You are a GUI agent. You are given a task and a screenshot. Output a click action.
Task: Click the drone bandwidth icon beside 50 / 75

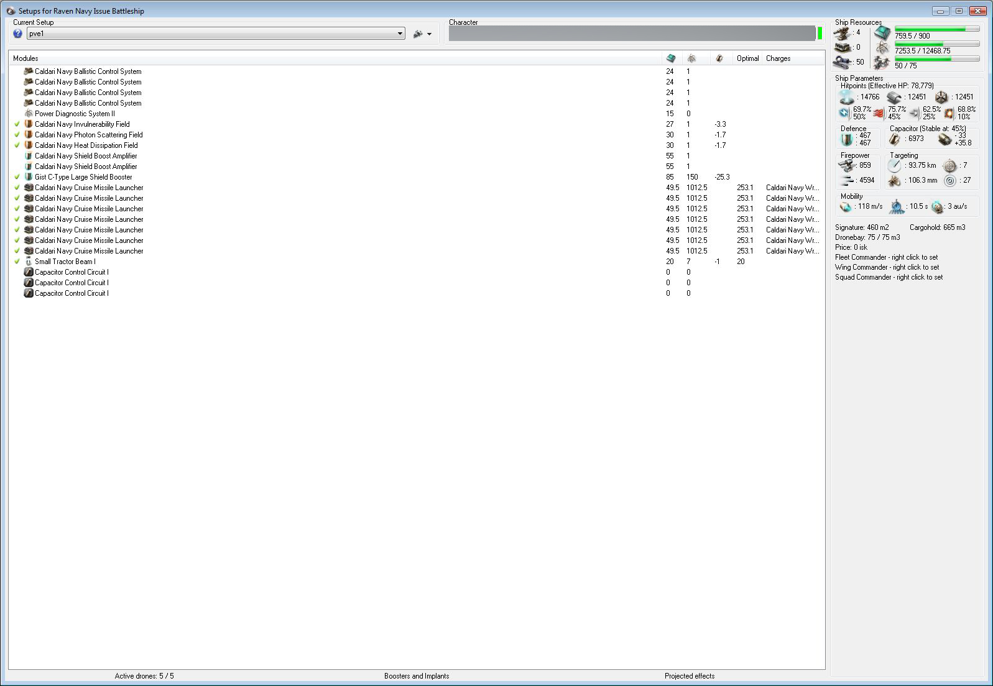point(882,63)
